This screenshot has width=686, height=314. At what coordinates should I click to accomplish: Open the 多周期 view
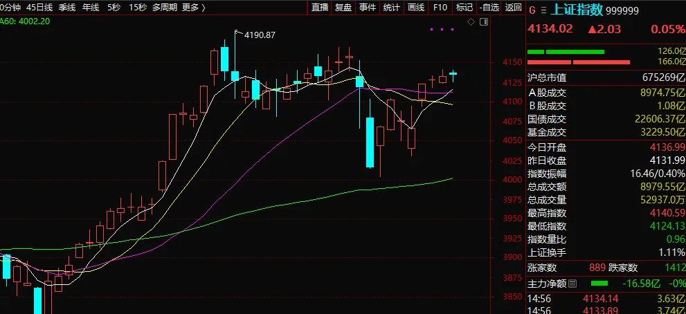pyautogui.click(x=165, y=8)
